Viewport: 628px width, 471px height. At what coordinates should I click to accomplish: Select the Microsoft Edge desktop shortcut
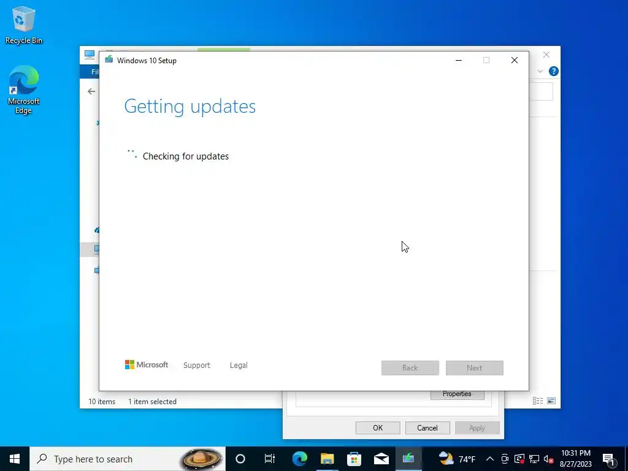pos(24,90)
